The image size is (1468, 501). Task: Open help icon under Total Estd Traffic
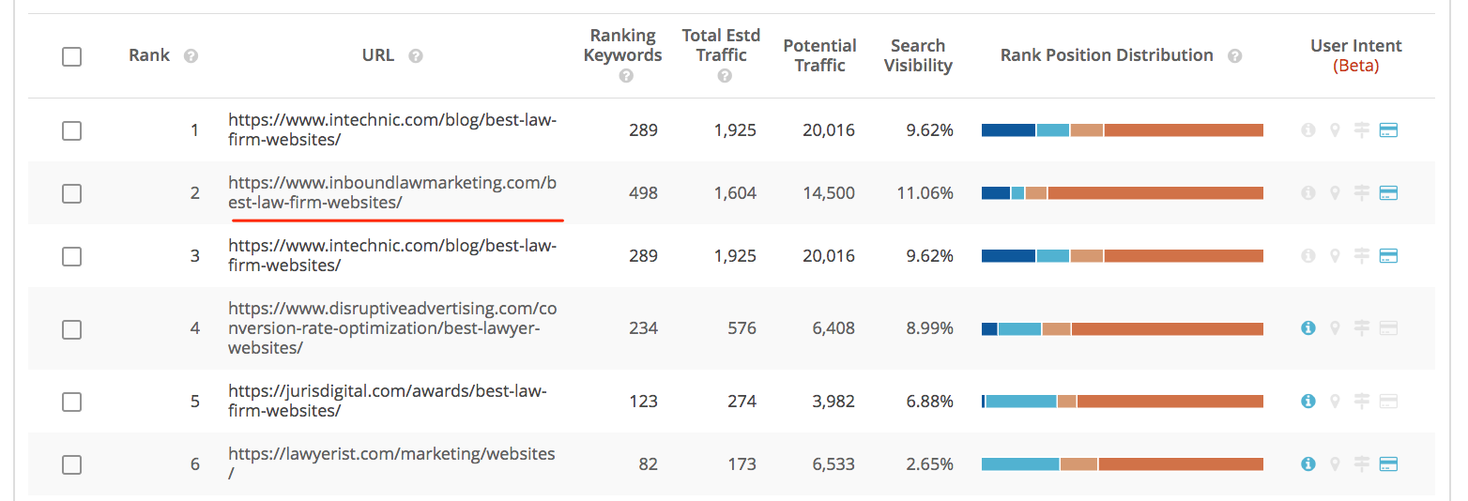coord(724,76)
